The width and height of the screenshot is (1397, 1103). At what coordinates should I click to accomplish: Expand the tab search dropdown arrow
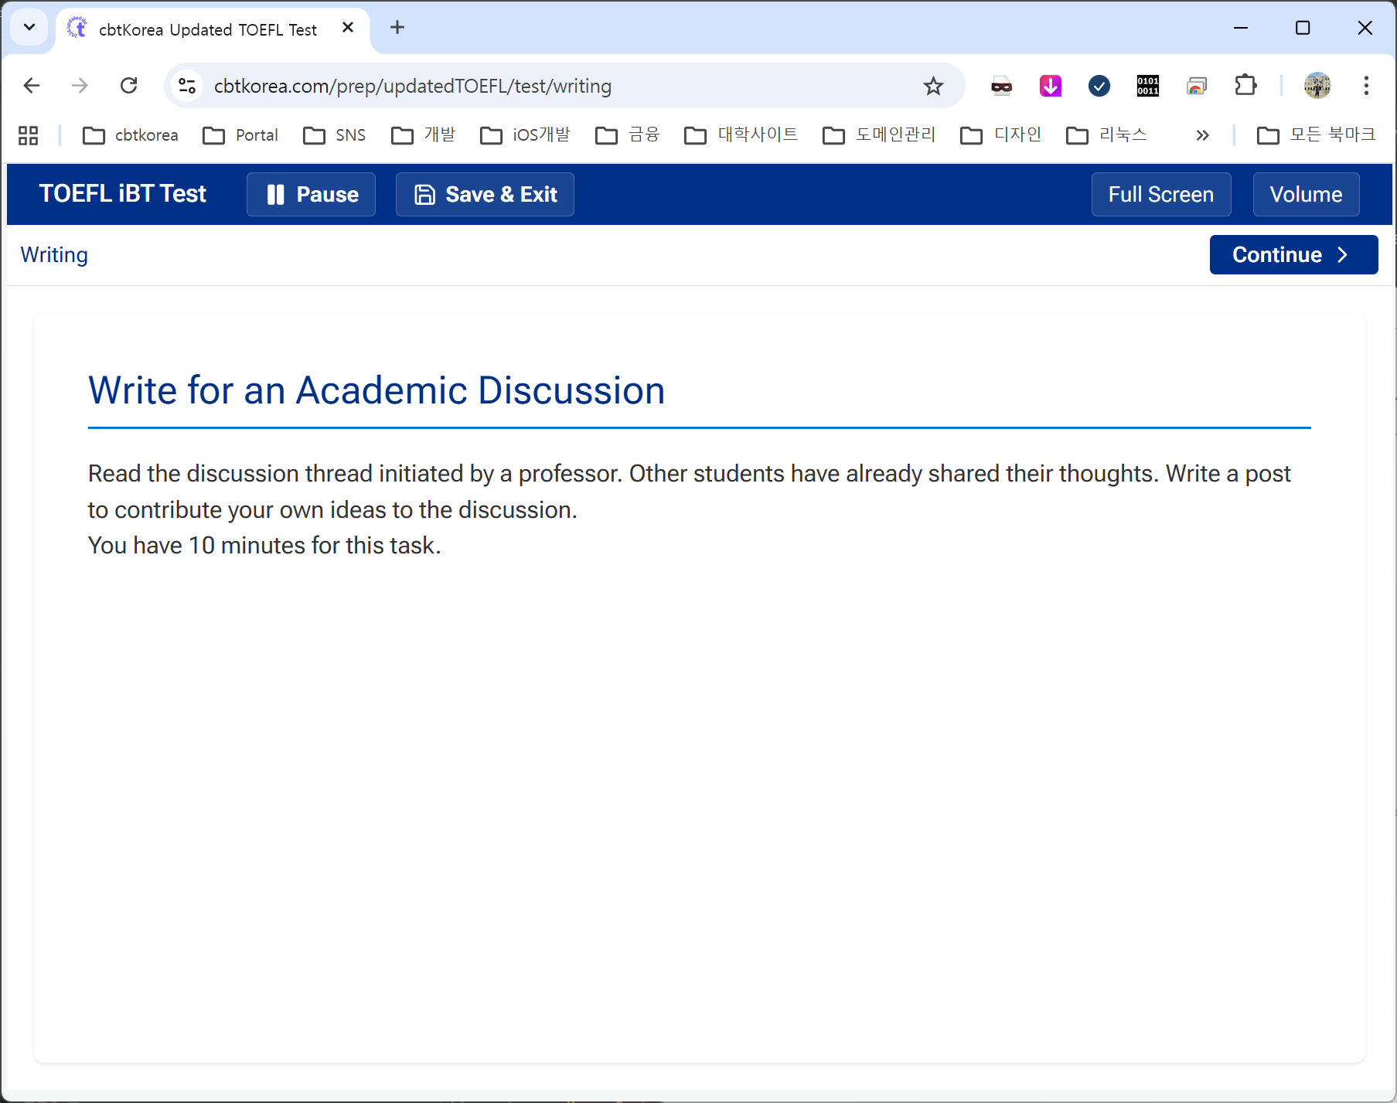[29, 28]
